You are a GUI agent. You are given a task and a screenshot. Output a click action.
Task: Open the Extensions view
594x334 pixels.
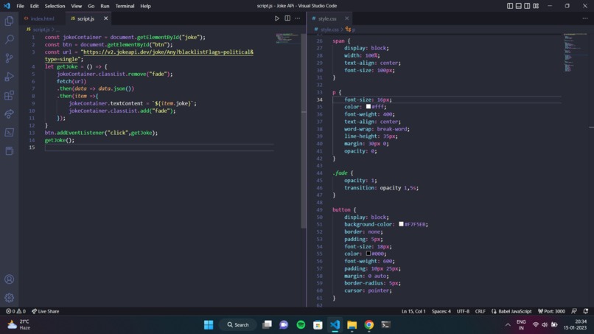pos(9,95)
